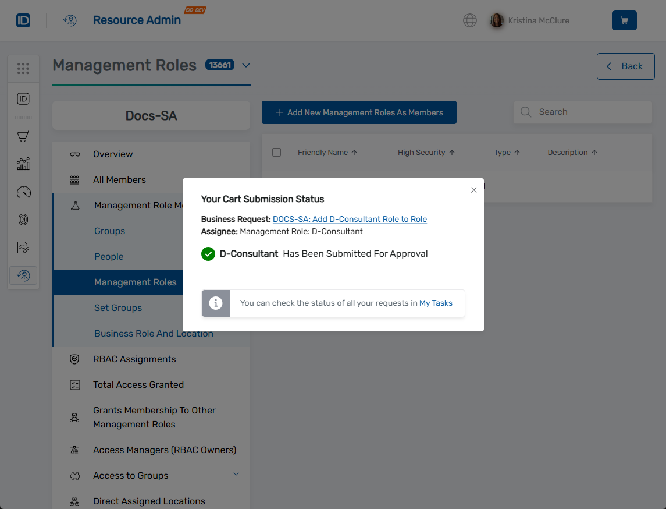Open the speedometer dashboard icon
This screenshot has height=509, width=666.
coord(23,192)
